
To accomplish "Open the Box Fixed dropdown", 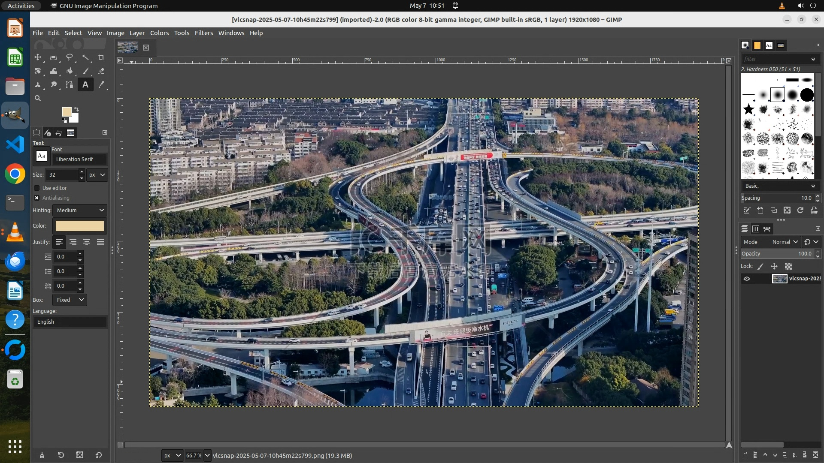I will click(70, 300).
